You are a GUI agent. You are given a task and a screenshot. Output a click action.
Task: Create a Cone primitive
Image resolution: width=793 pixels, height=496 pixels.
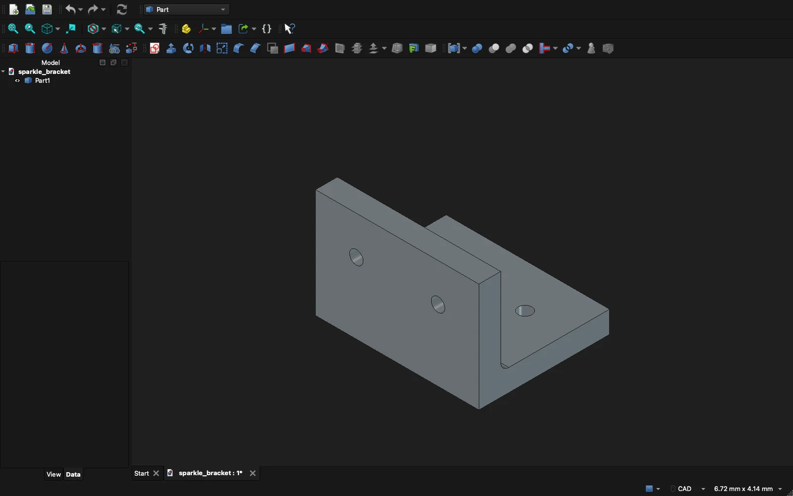64,48
